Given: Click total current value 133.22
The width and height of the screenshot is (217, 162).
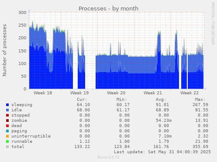Looking at the screenshot, I should (82, 147).
